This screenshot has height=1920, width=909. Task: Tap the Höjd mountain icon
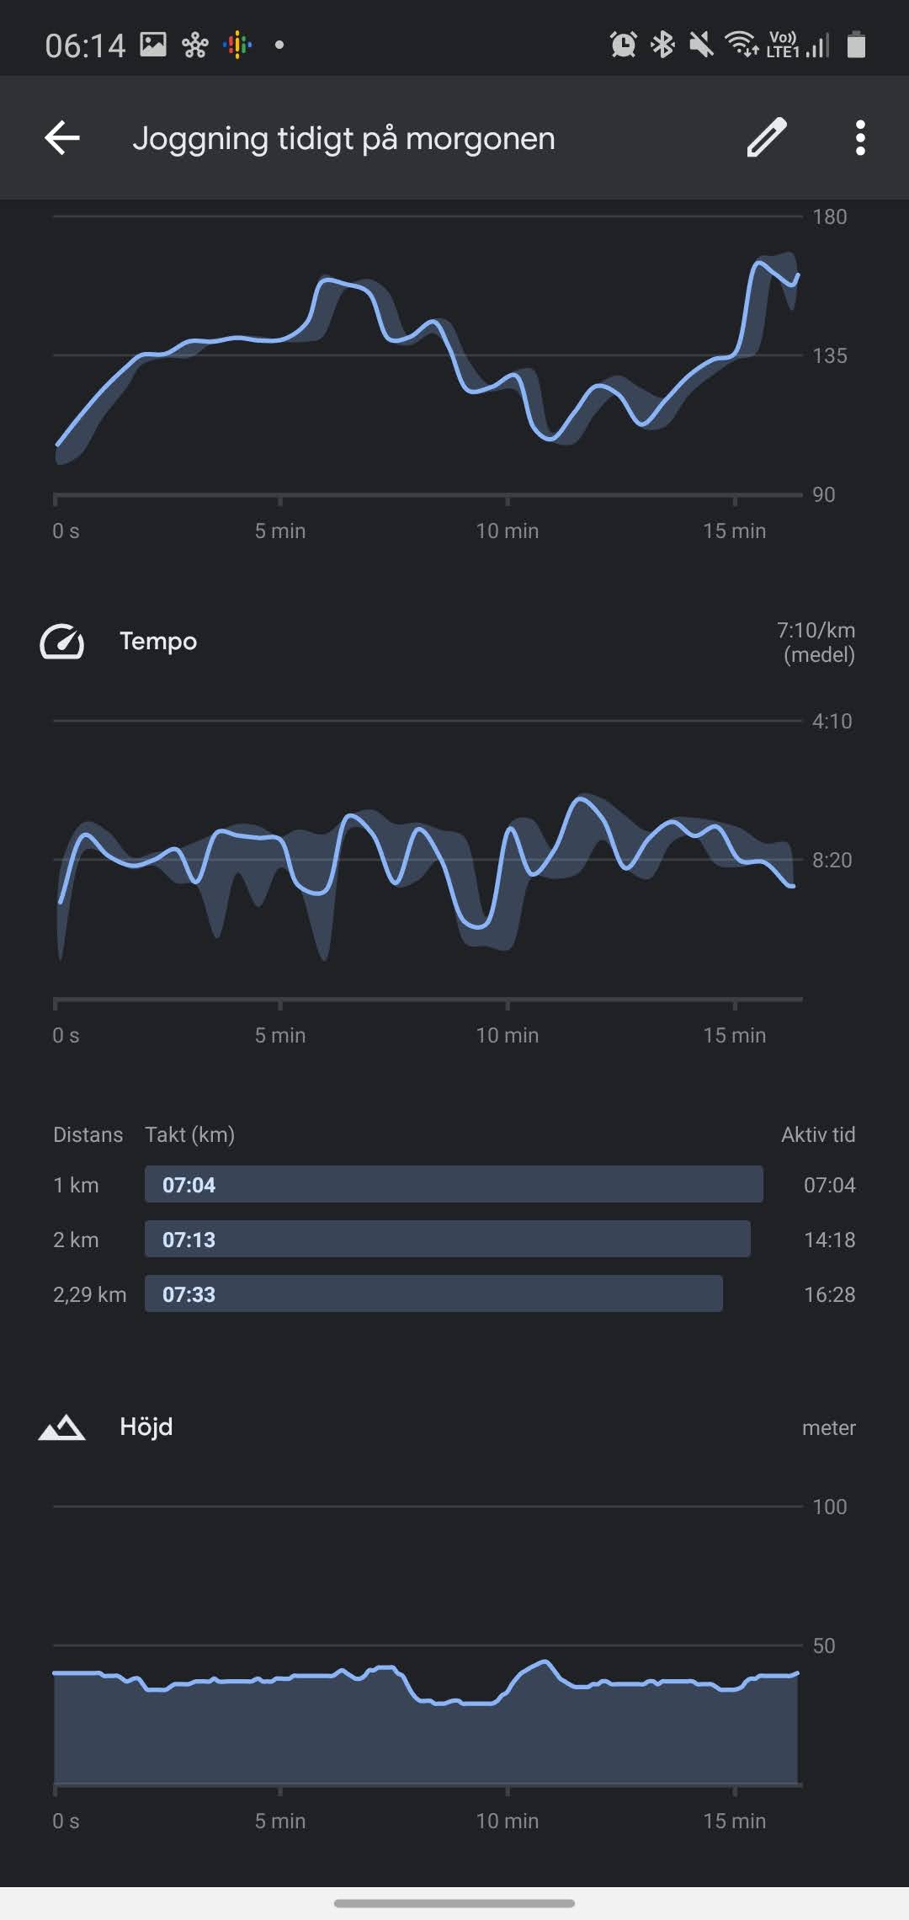click(62, 1427)
